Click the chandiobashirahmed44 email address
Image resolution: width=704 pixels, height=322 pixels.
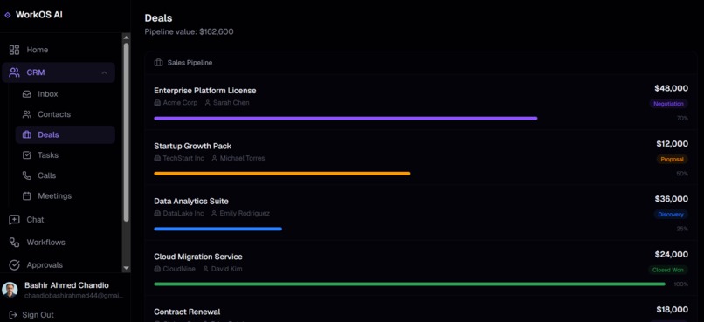(x=73, y=296)
